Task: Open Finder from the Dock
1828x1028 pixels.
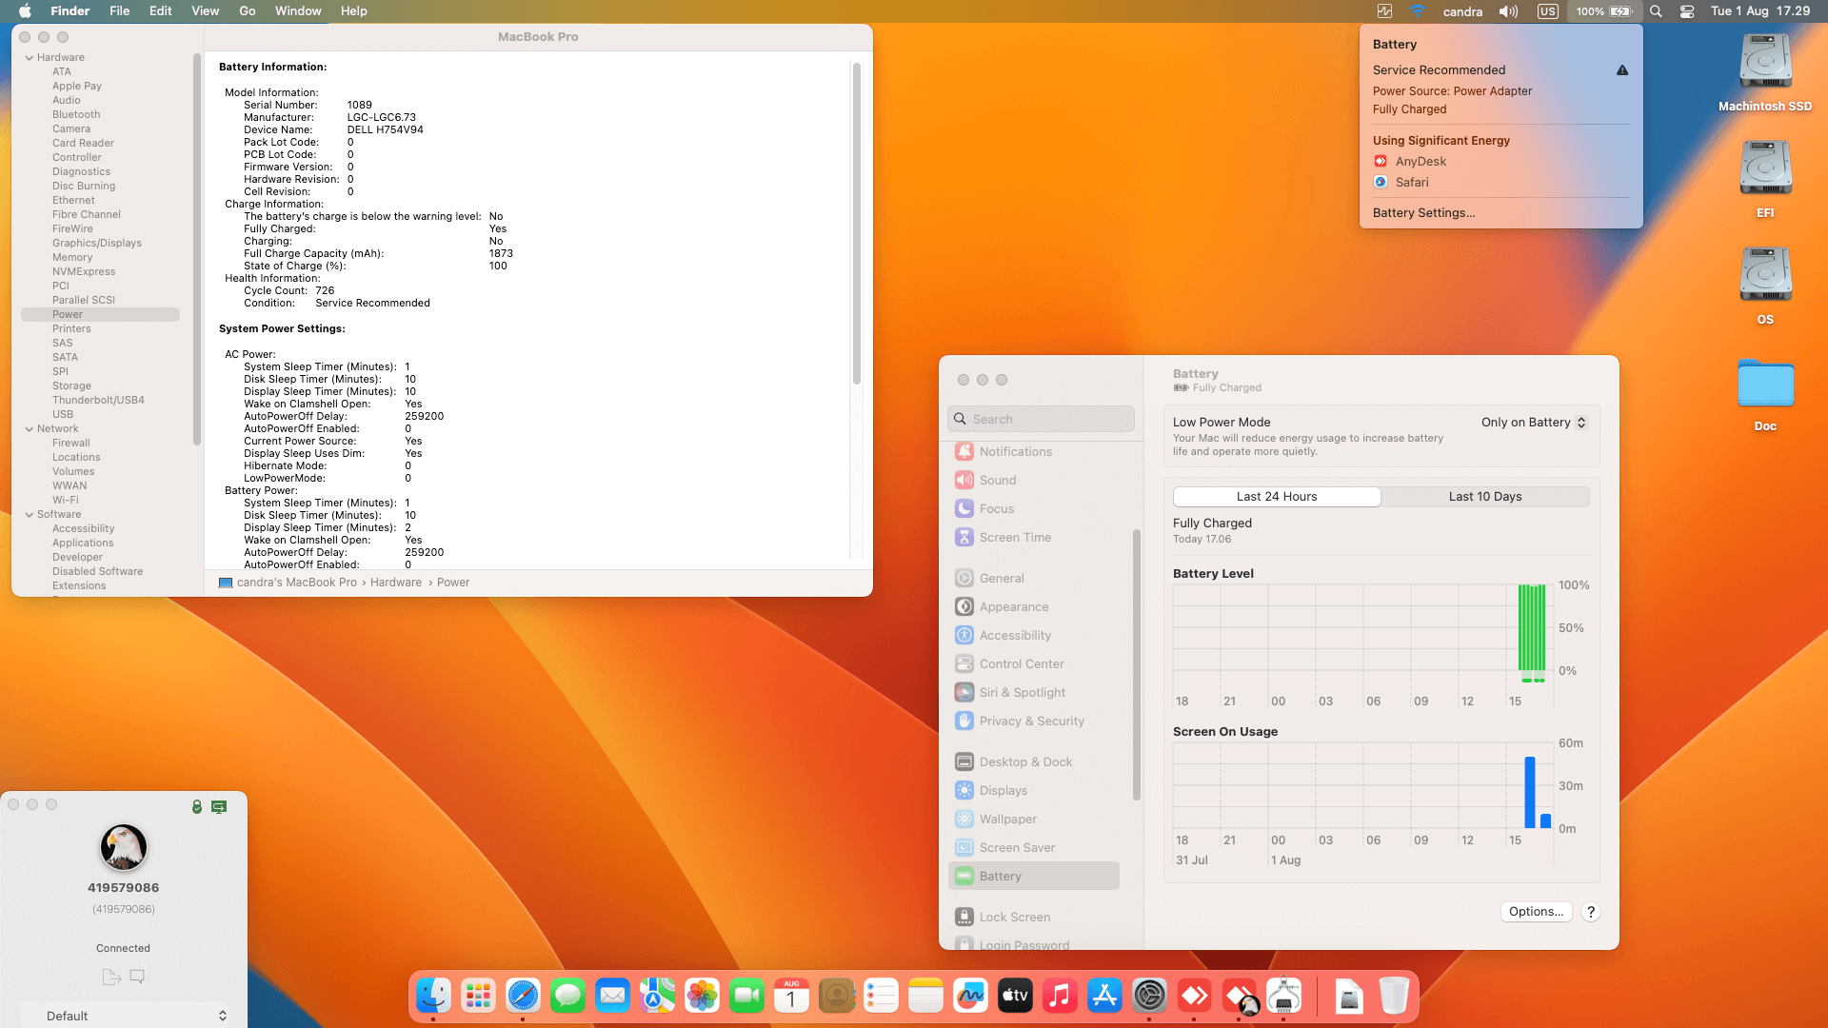Action: pyautogui.click(x=433, y=997)
